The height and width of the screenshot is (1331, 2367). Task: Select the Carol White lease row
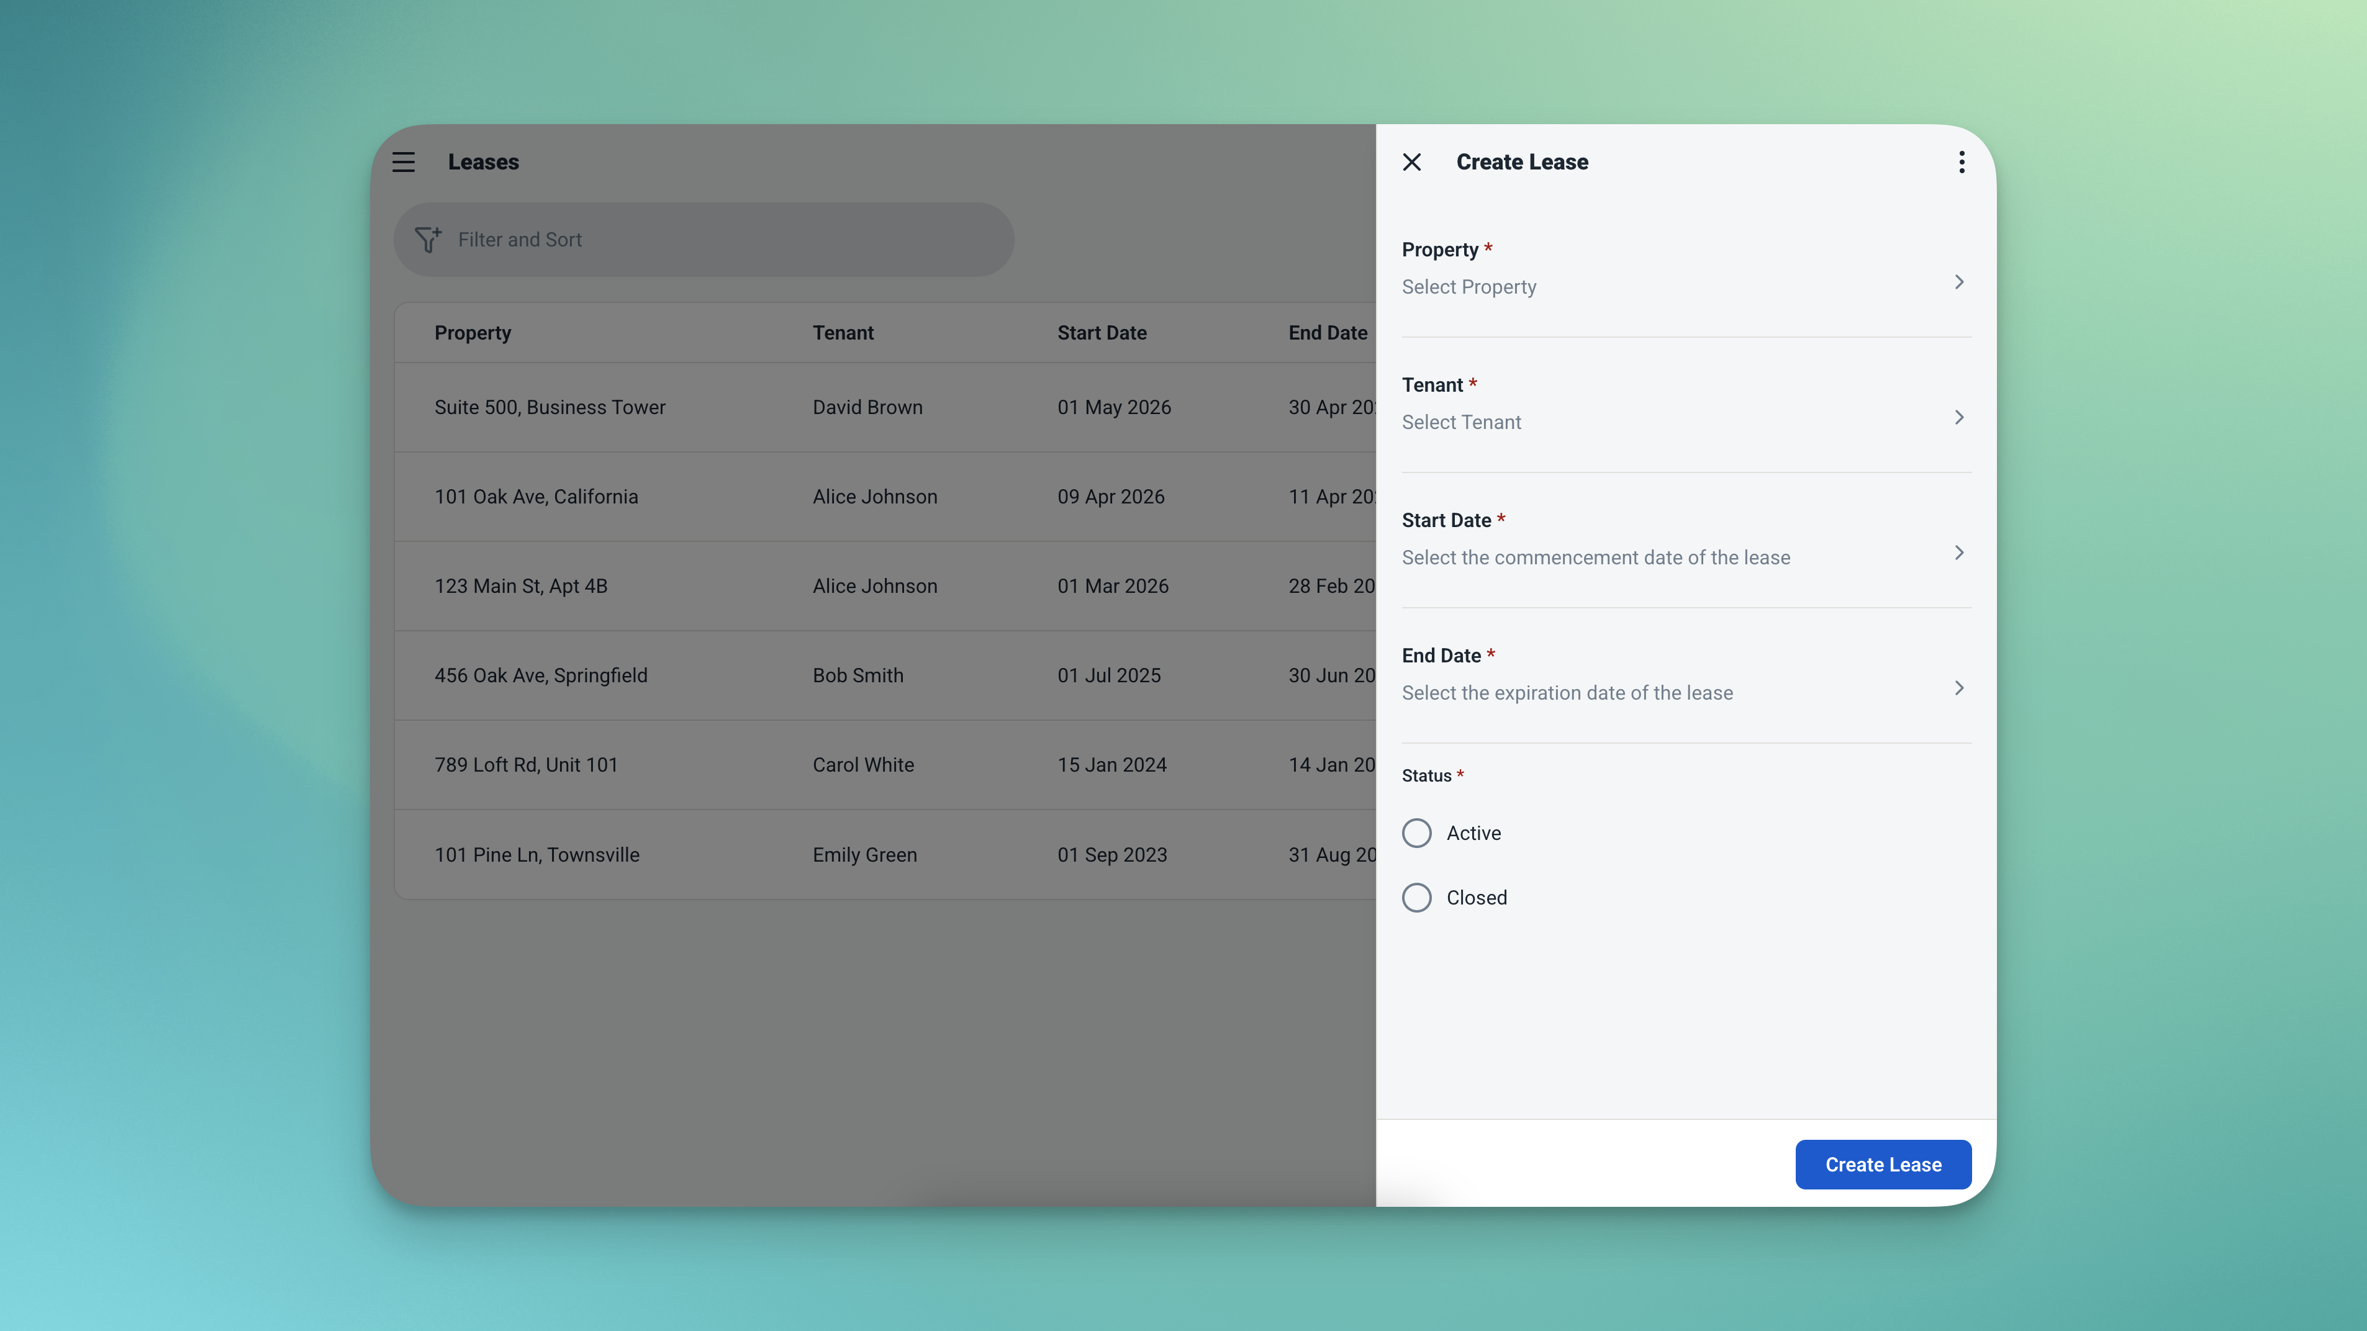863,764
